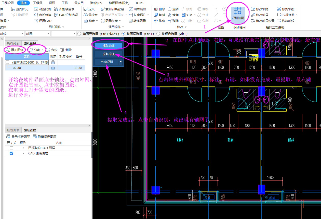Select 识别楼层表 recognize floor table
The image size is (321, 219).
[x=64, y=9]
